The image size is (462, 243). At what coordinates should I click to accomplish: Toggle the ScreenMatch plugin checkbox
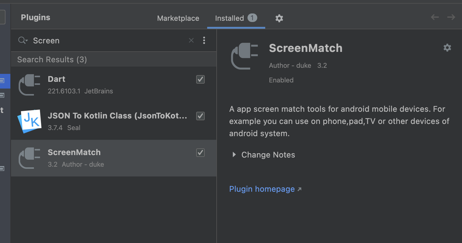(x=200, y=153)
